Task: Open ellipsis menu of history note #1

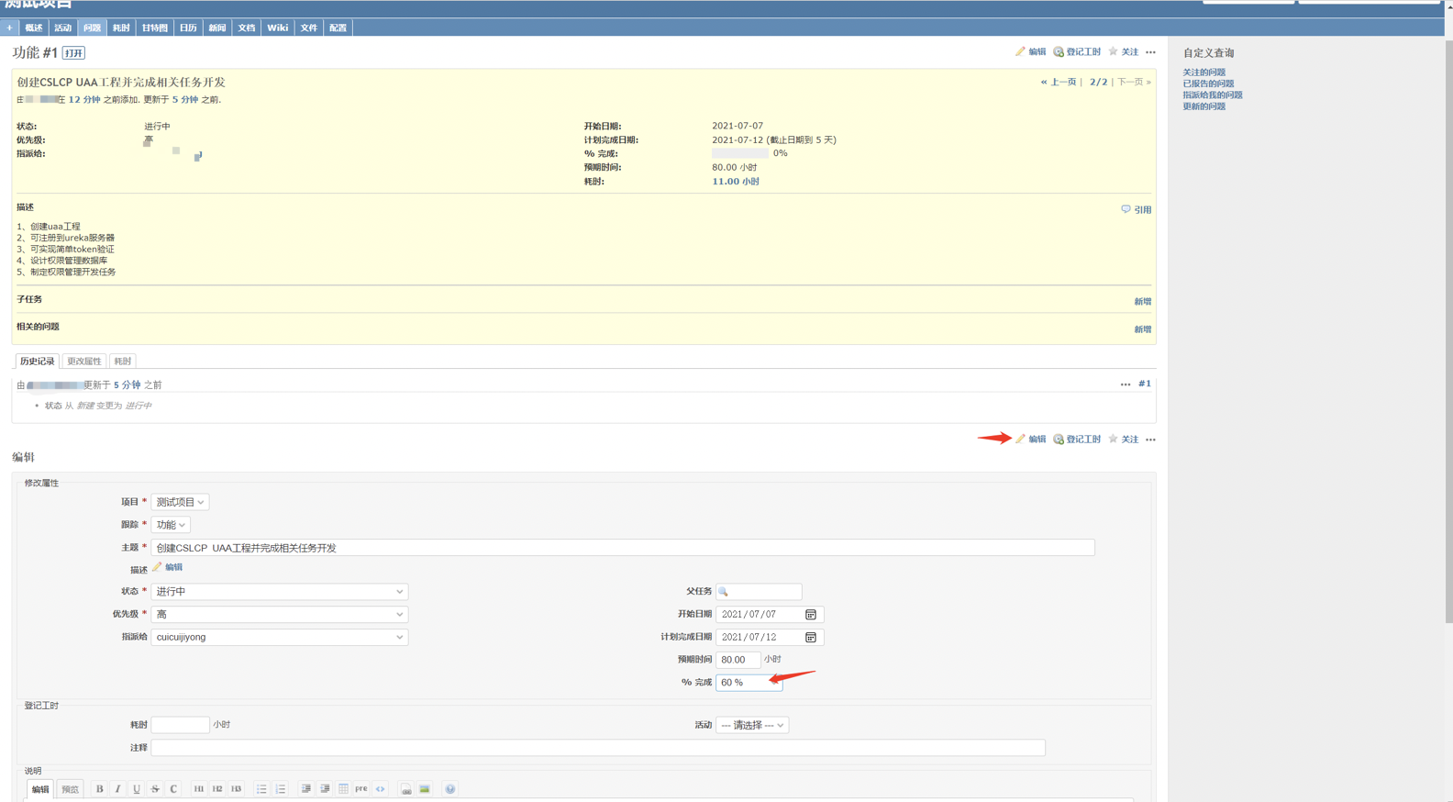Action: 1126,384
